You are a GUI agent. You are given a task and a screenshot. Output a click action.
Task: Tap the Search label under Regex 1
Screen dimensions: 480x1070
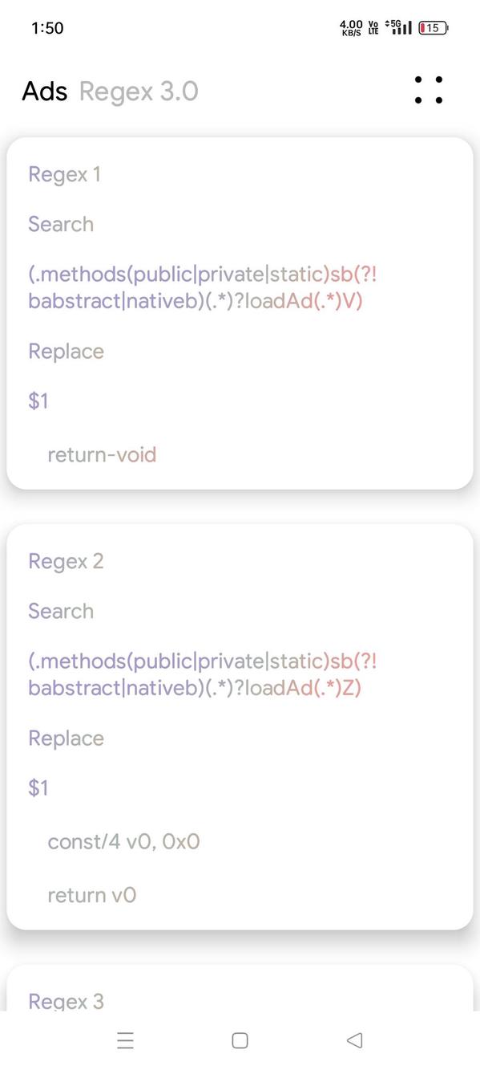(x=60, y=224)
